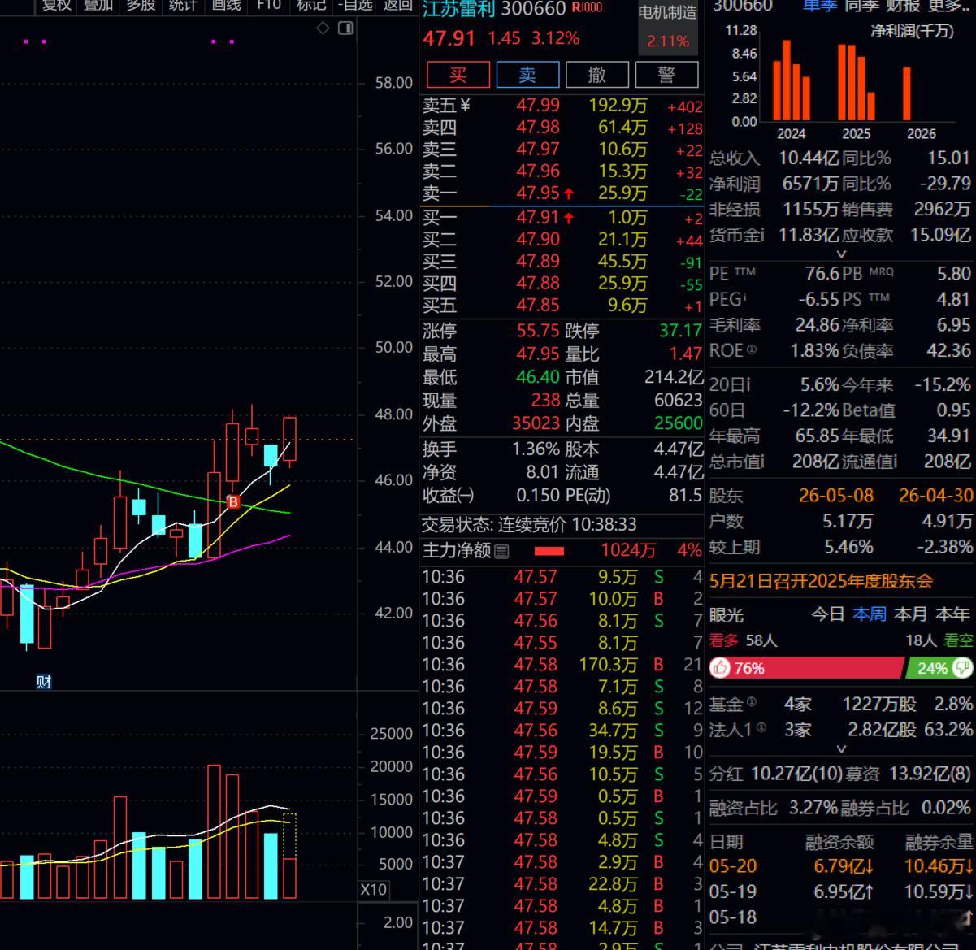The height and width of the screenshot is (950, 976).
Task: Click the red B buy signal marker
Action: [x=234, y=502]
